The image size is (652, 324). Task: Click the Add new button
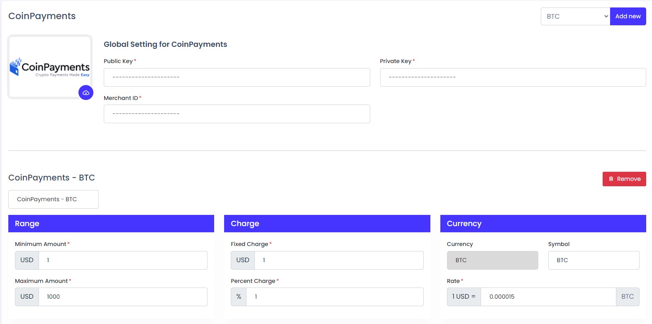coord(628,17)
